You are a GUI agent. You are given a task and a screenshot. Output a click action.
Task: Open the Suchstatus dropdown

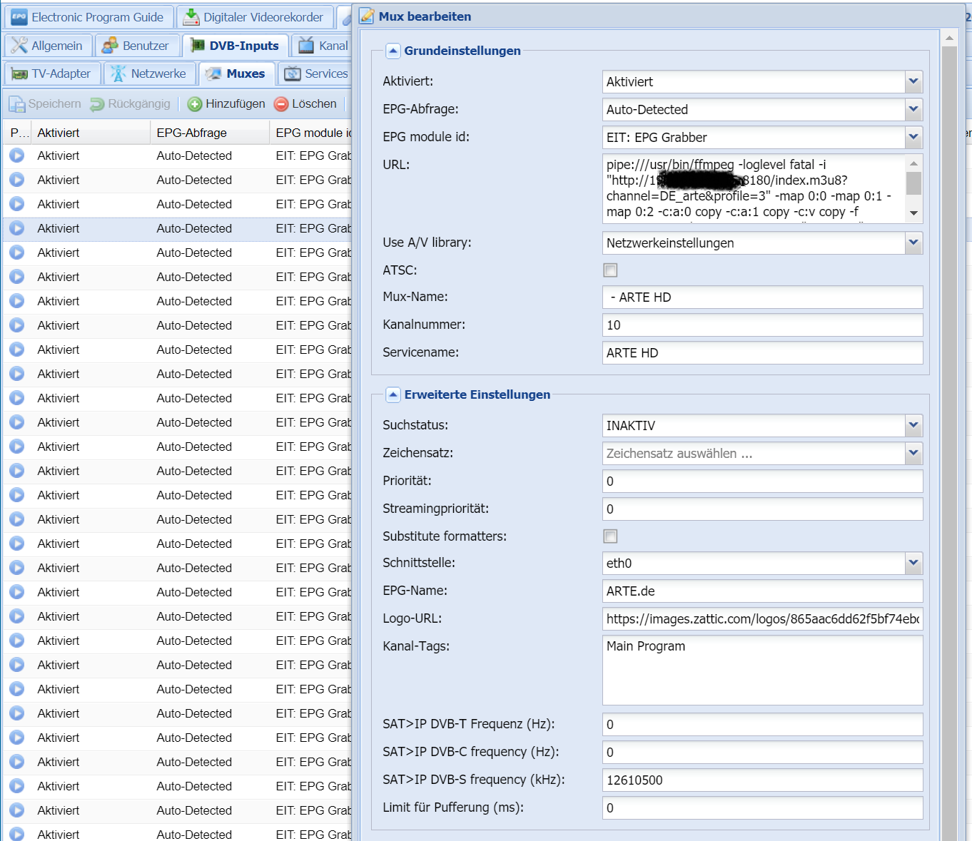coord(913,426)
